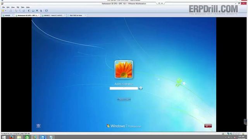Image resolution: width=248 pixels, height=139 pixels.
Task: Open the Edit menu
Action: point(8,7)
